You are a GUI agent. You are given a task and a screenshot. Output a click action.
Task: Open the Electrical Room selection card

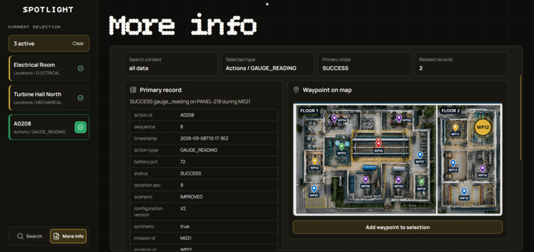[x=49, y=68]
